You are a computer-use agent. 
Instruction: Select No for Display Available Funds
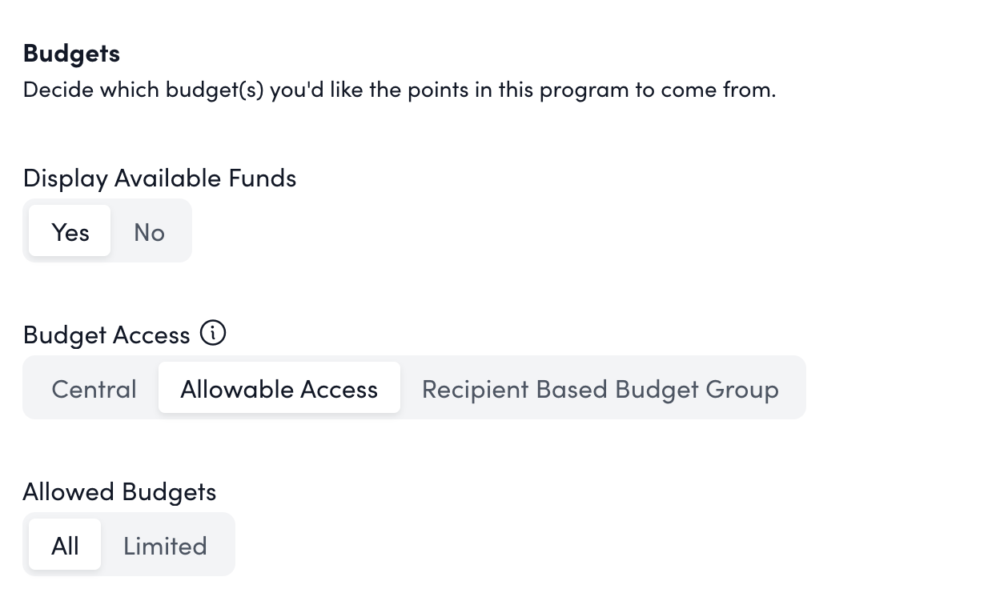(x=149, y=231)
